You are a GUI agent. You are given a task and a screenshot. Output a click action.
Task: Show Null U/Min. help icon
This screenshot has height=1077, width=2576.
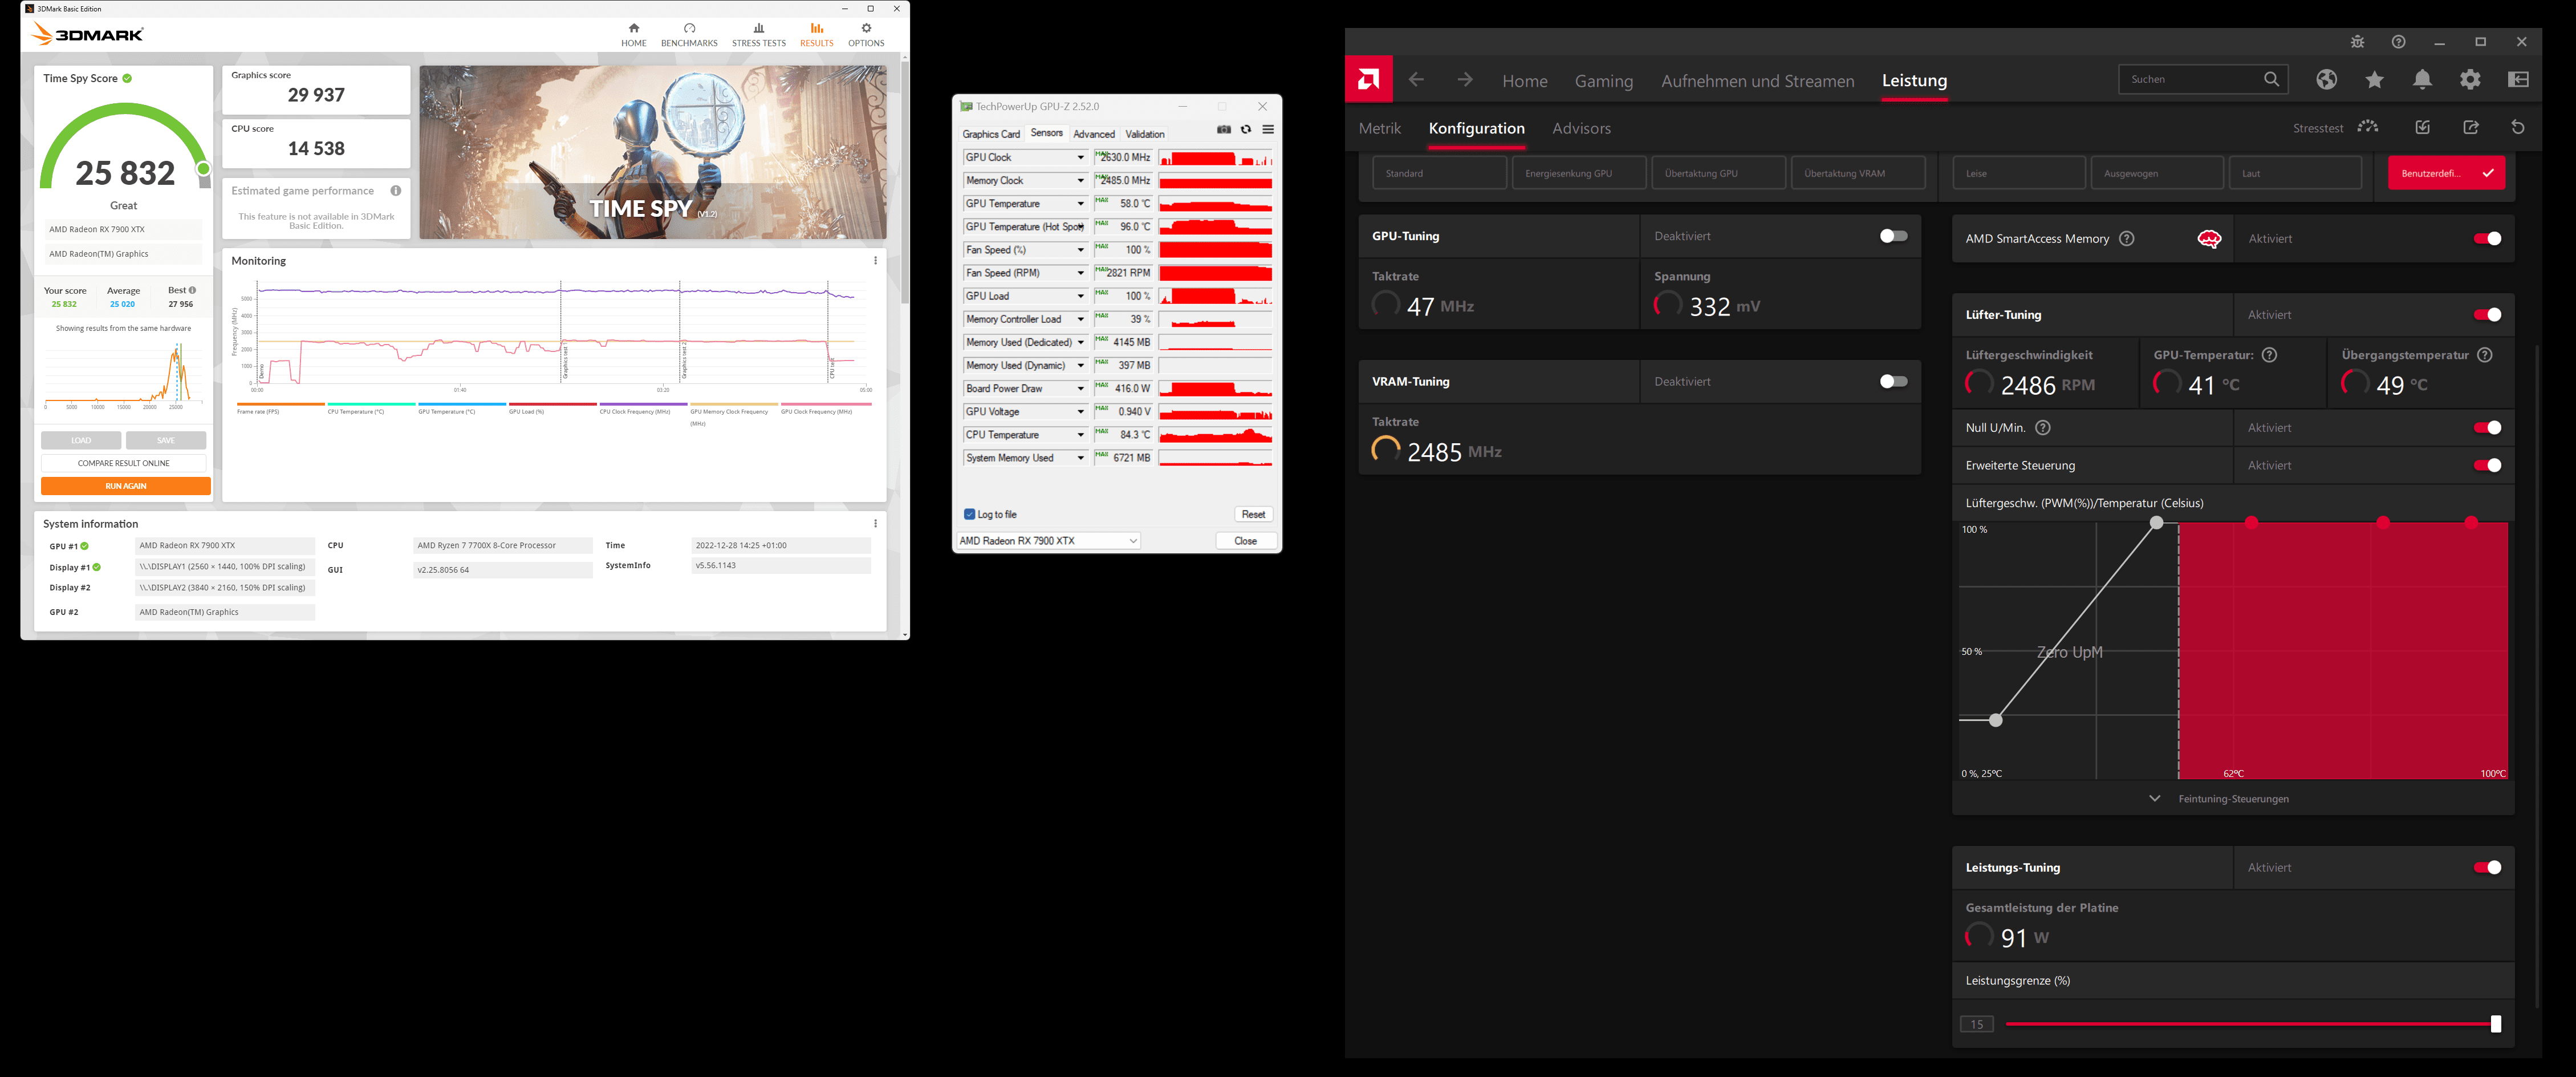click(x=2043, y=428)
